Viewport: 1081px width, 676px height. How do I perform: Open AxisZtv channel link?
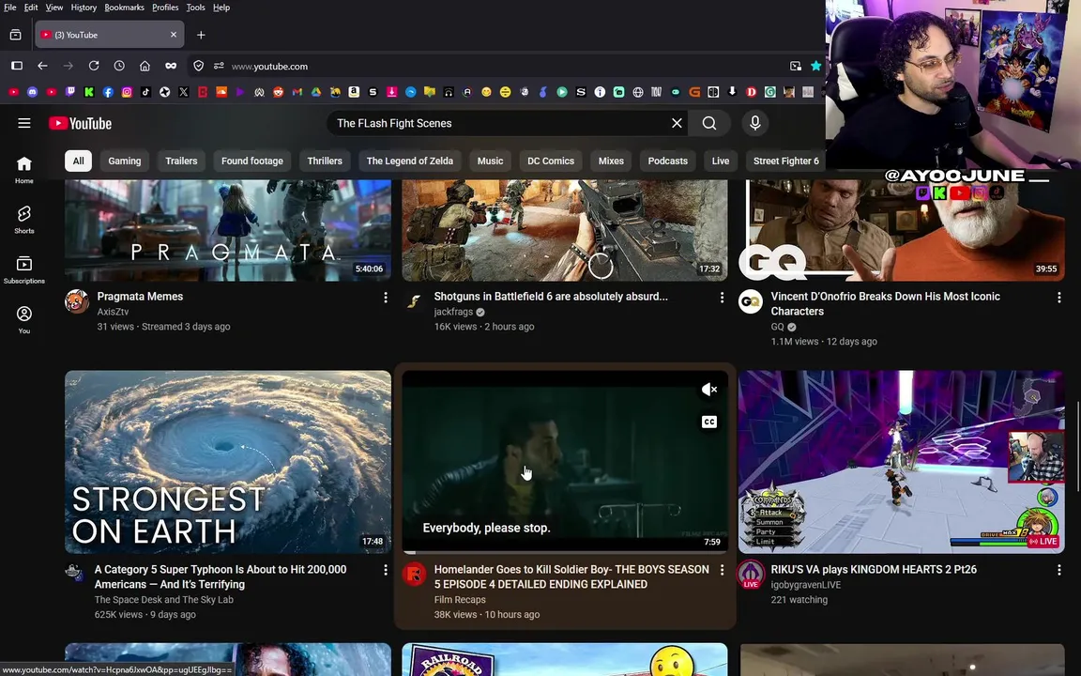(113, 312)
